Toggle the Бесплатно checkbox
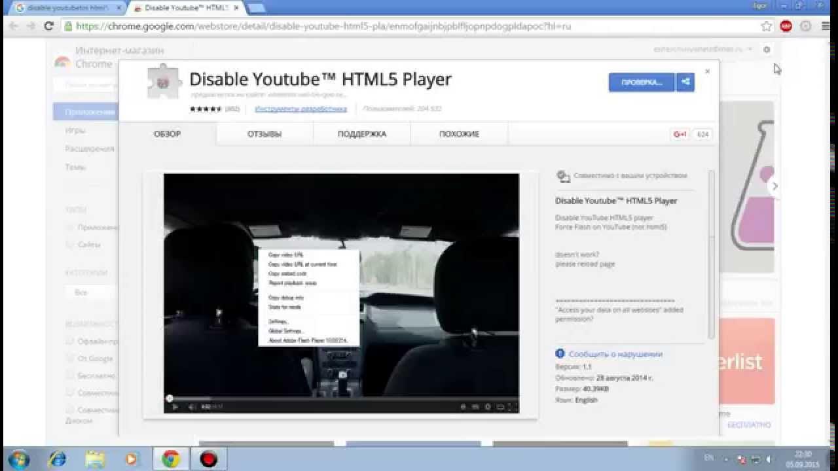This screenshot has height=471, width=838. pos(69,376)
